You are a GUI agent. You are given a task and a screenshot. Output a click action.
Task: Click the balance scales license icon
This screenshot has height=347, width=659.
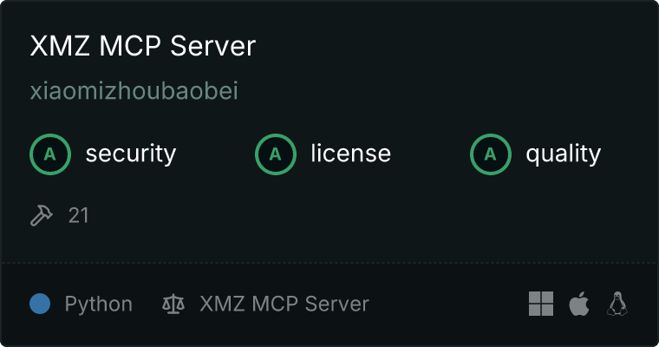(x=173, y=304)
